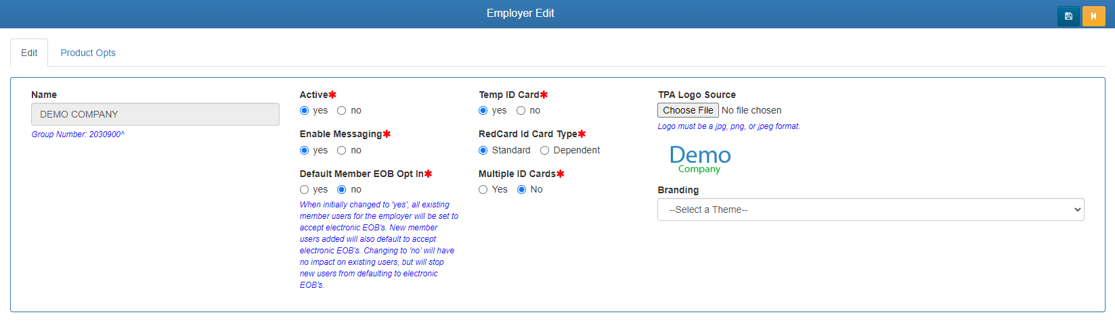Select the Edit tab
The width and height of the screenshot is (1115, 325).
(x=29, y=53)
